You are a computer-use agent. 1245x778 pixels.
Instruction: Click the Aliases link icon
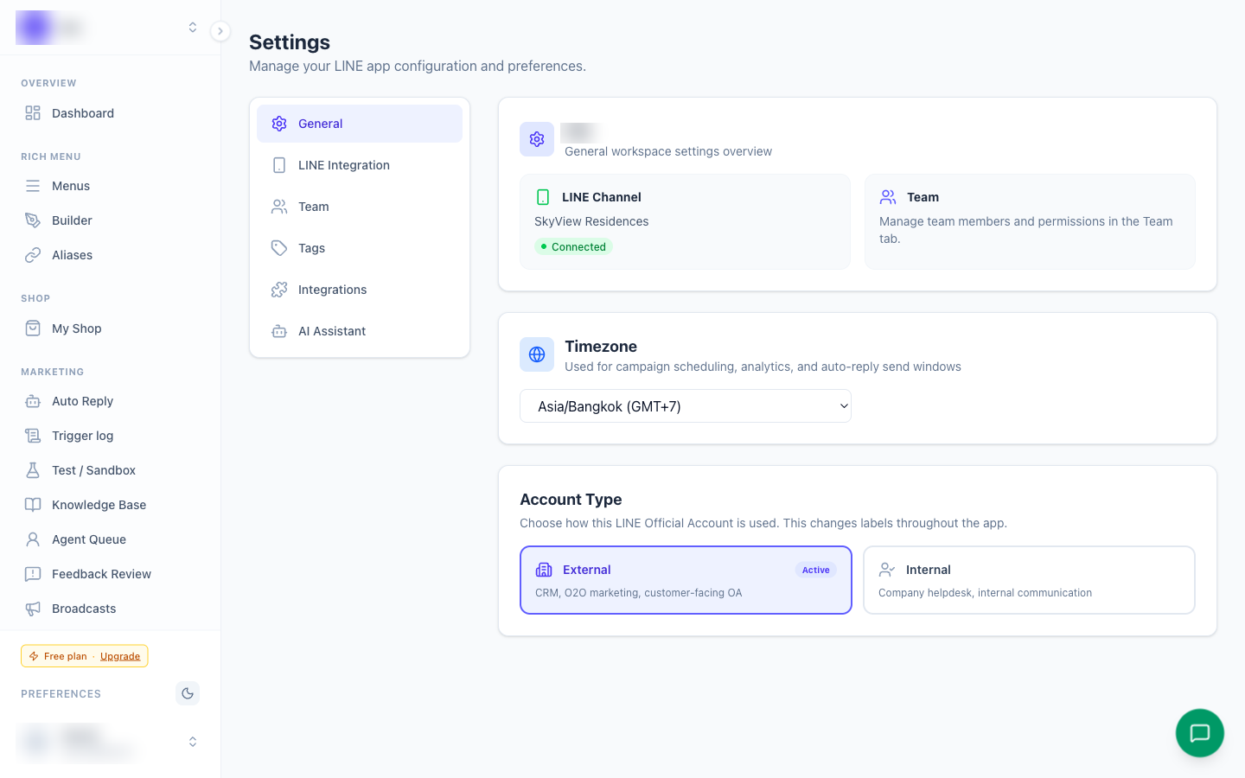pyautogui.click(x=33, y=255)
